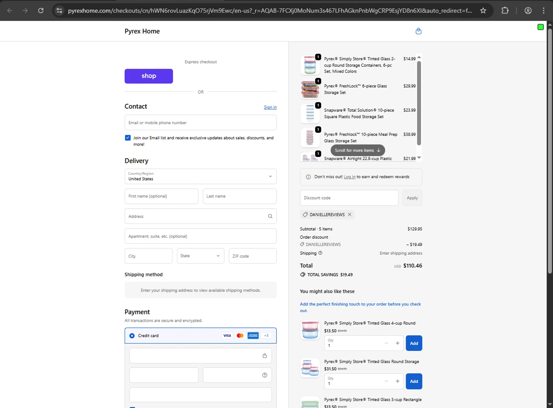The width and height of the screenshot is (553, 408).
Task: Click the security code help icon
Action: (x=265, y=375)
